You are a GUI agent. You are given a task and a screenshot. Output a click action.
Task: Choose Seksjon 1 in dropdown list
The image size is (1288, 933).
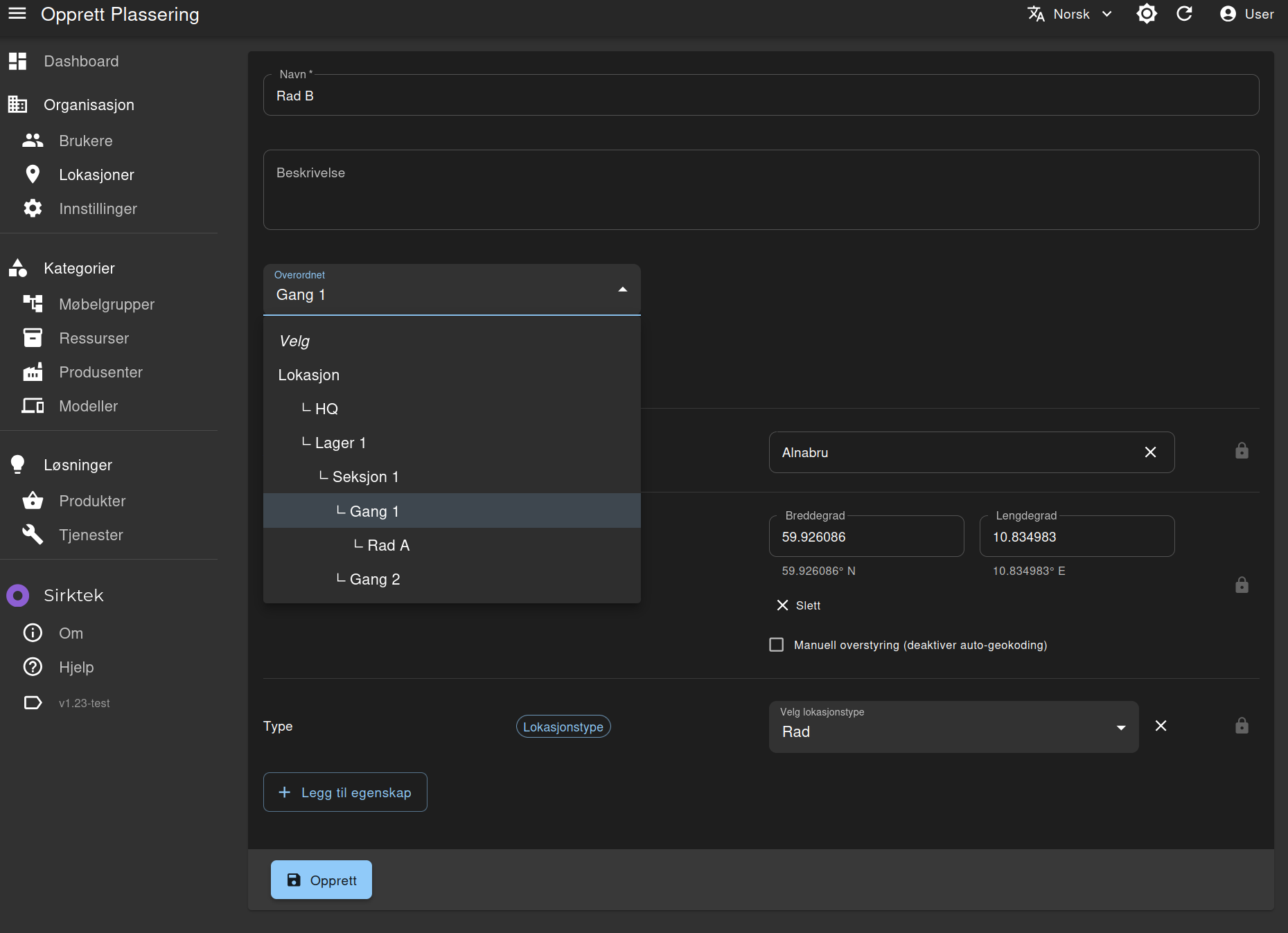[x=365, y=477]
